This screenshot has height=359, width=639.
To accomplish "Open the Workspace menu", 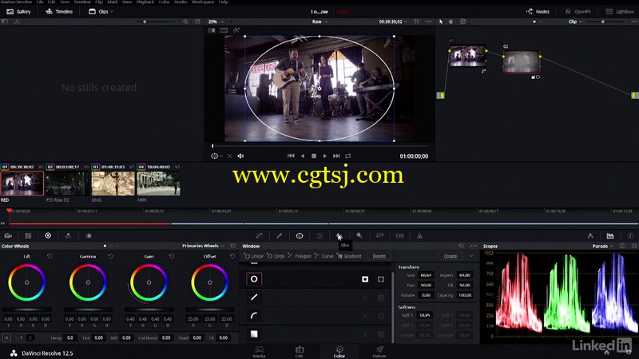I will (203, 2).
